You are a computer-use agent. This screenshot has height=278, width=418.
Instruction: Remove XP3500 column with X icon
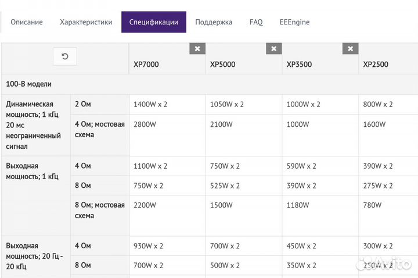[x=350, y=49]
